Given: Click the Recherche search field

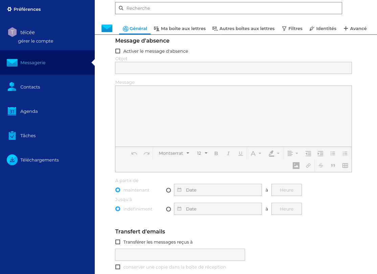Looking at the screenshot, I should pyautogui.click(x=228, y=8).
